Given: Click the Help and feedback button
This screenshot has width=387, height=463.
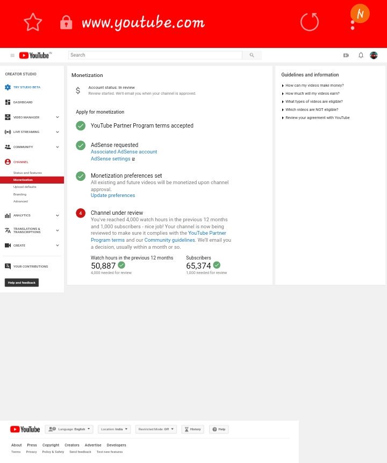Looking at the screenshot, I should [21, 283].
